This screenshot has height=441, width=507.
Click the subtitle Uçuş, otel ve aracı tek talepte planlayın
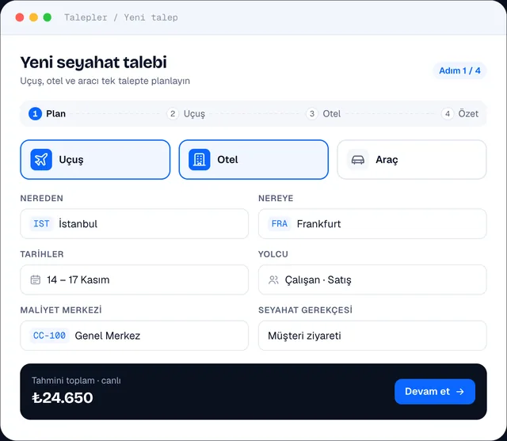coord(105,81)
